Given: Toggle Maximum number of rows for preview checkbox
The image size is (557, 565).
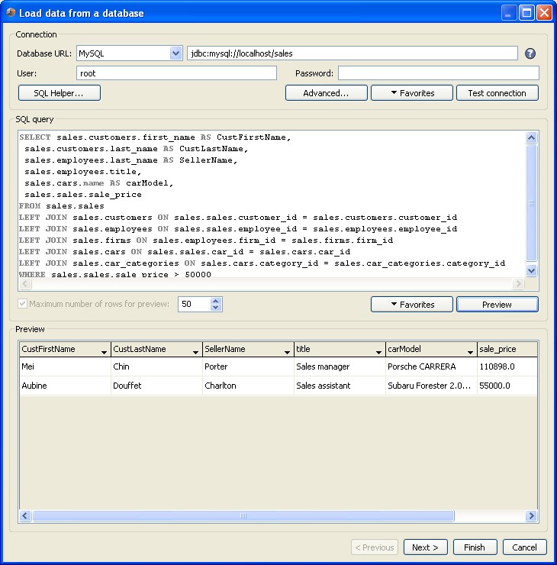Looking at the screenshot, I should (x=22, y=303).
